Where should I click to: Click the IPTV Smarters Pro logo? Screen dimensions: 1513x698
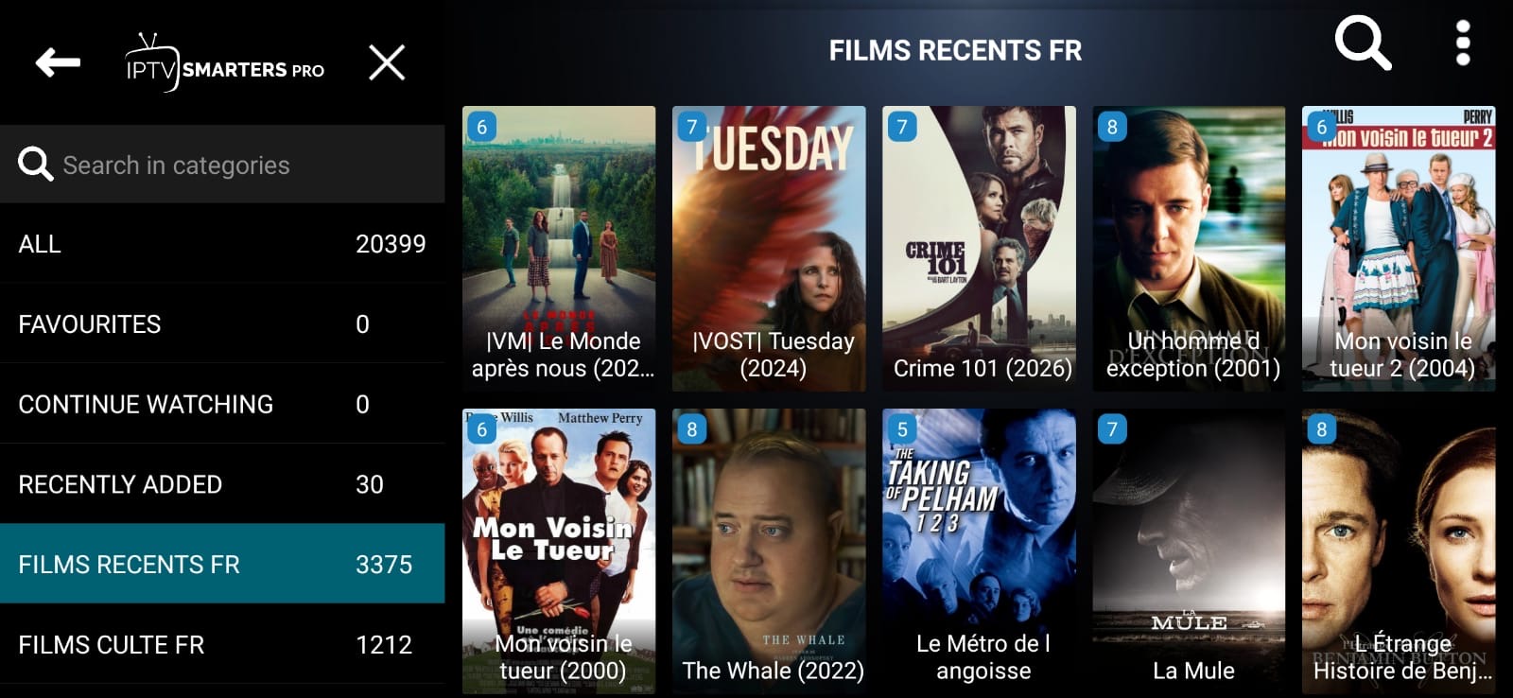tap(225, 63)
